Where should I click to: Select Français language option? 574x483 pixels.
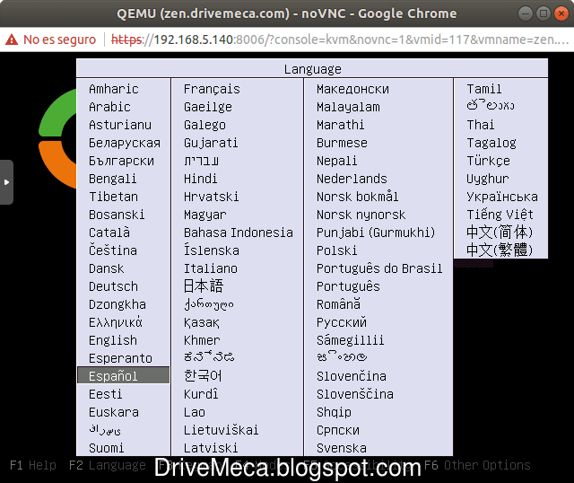212,89
